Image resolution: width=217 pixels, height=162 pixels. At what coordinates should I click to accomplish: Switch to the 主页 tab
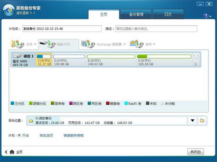pos(104,14)
